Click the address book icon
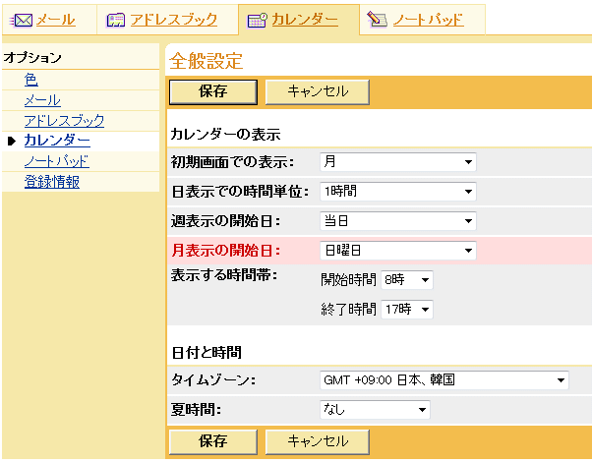 click(x=115, y=19)
